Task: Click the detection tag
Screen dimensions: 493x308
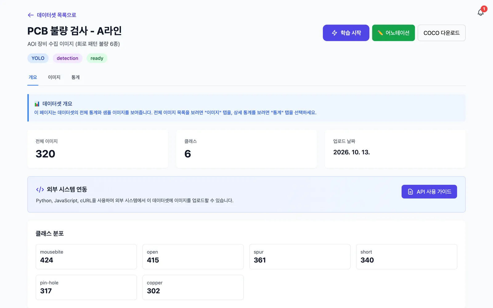Action: 67,58
